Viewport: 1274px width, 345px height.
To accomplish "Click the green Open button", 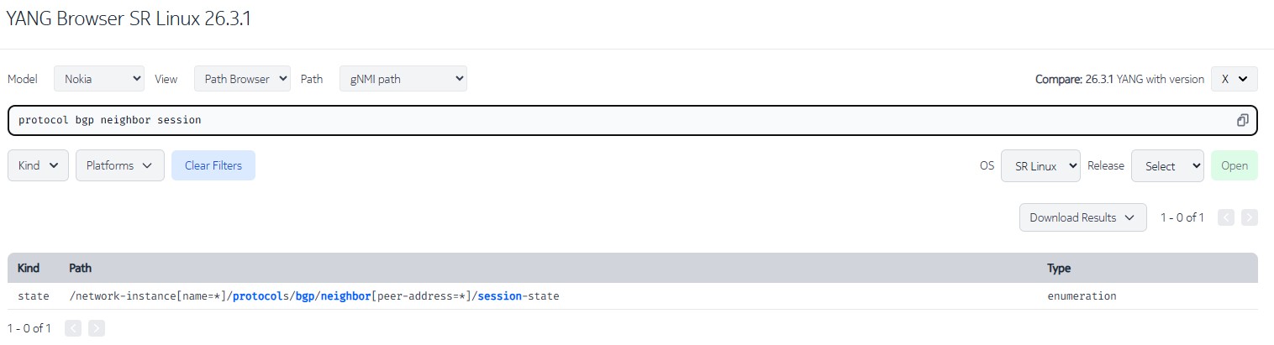I will [x=1235, y=165].
